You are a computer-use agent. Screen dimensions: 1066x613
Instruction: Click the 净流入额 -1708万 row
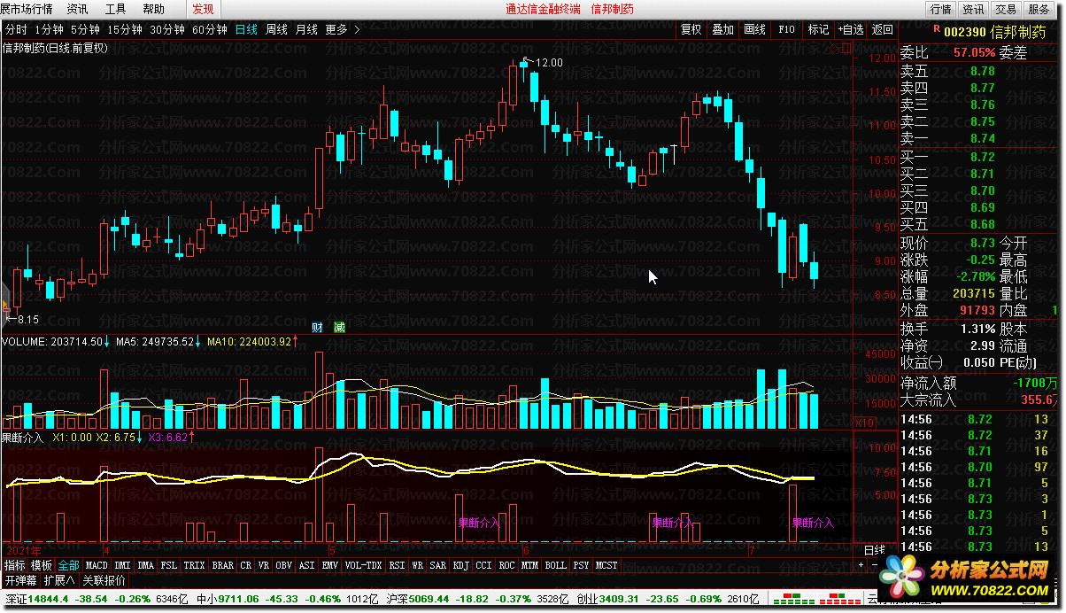979,383
